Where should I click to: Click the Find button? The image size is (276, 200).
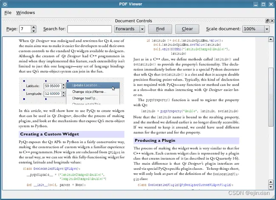(160, 29)
